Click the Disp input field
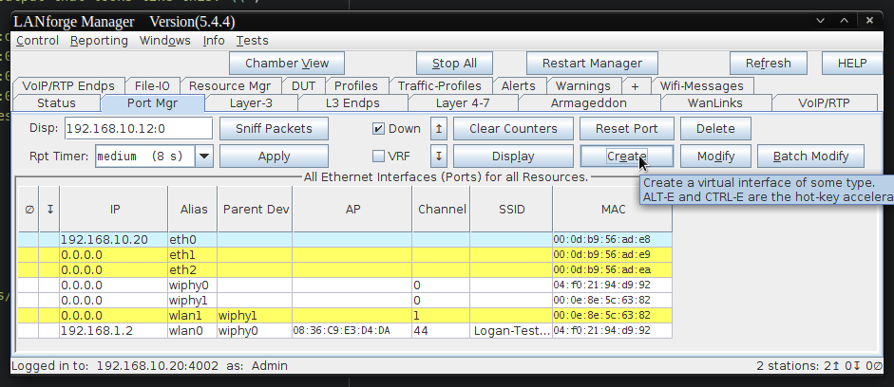 tap(139, 129)
